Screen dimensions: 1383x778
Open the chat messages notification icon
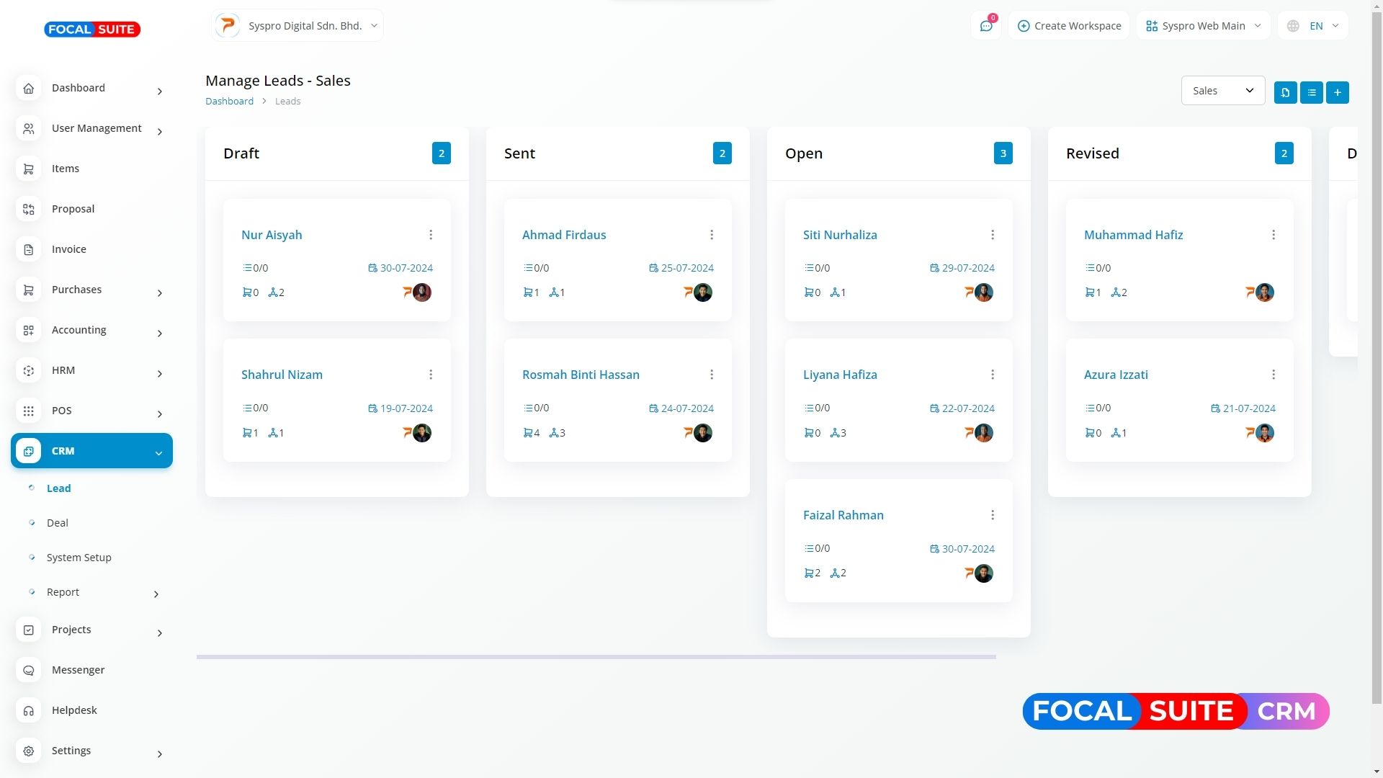985,26
